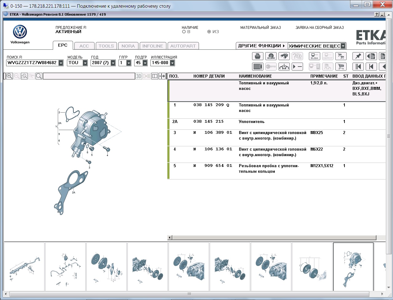Select part N 106 389 01 row

tap(276, 138)
